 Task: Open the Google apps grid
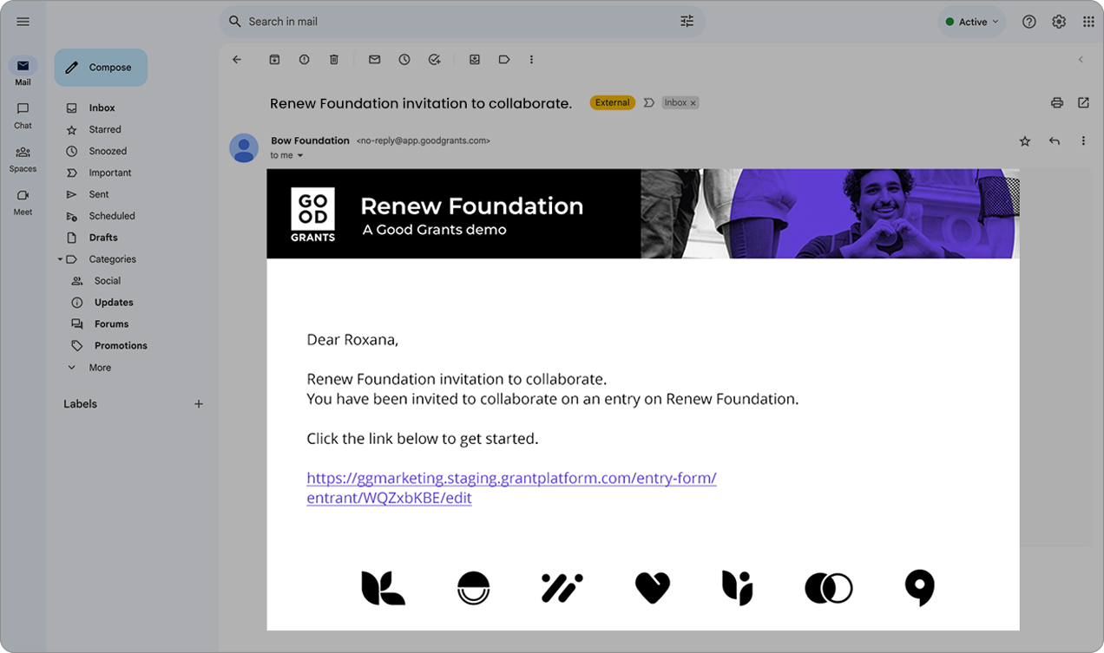(1088, 21)
